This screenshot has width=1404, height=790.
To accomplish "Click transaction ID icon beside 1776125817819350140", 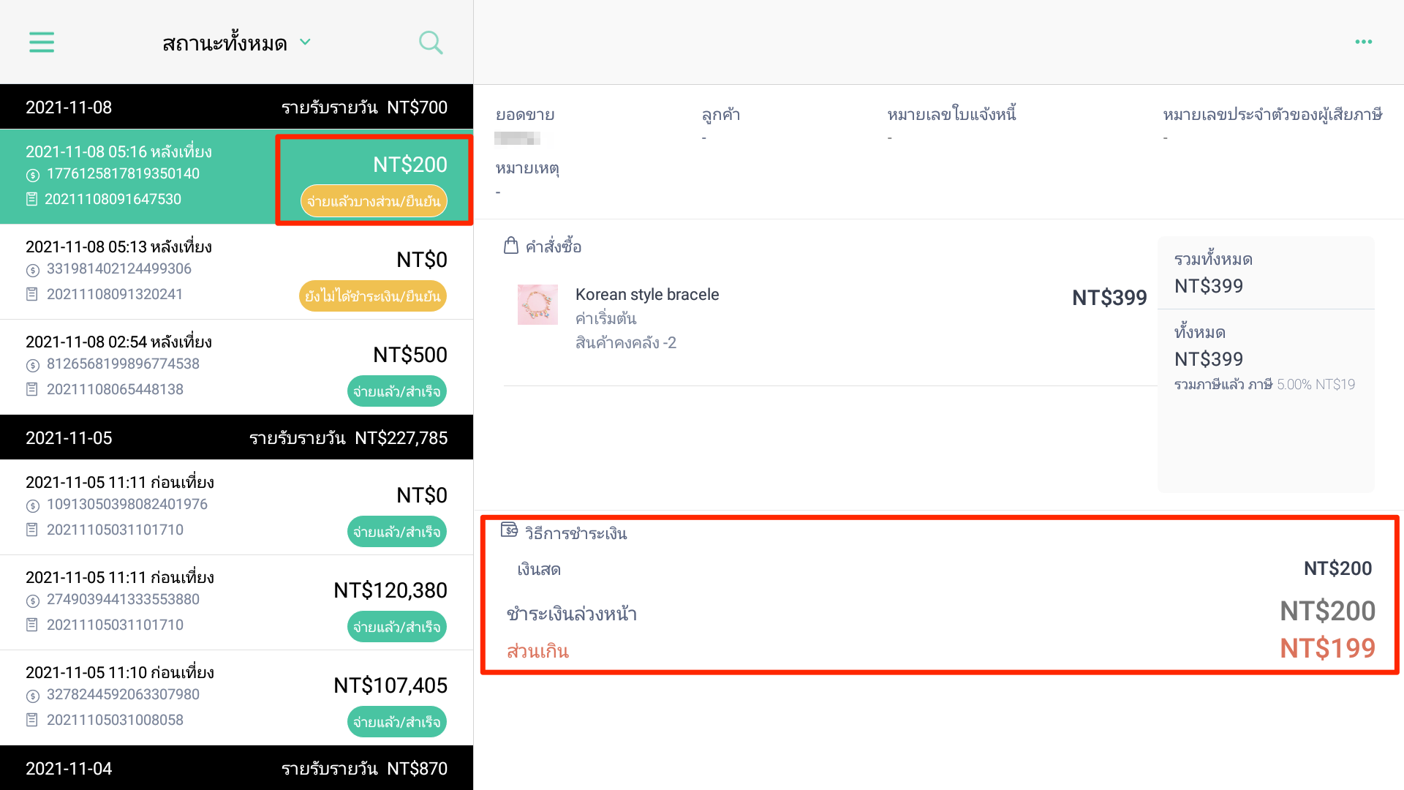I will [x=33, y=175].
